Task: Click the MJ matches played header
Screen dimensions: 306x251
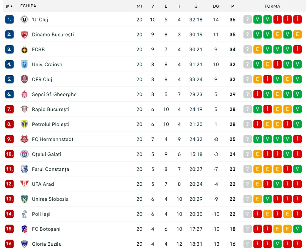Action: click(139, 6)
